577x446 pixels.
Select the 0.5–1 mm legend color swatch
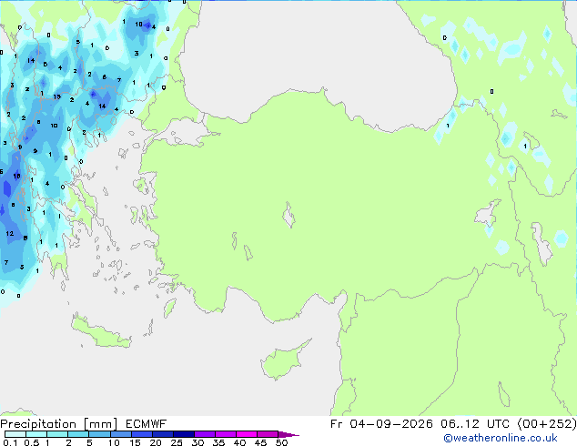pyautogui.click(x=36, y=434)
